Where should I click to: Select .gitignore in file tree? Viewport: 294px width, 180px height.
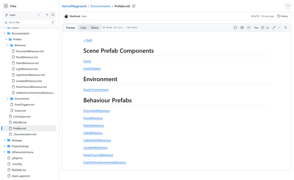click(17, 158)
